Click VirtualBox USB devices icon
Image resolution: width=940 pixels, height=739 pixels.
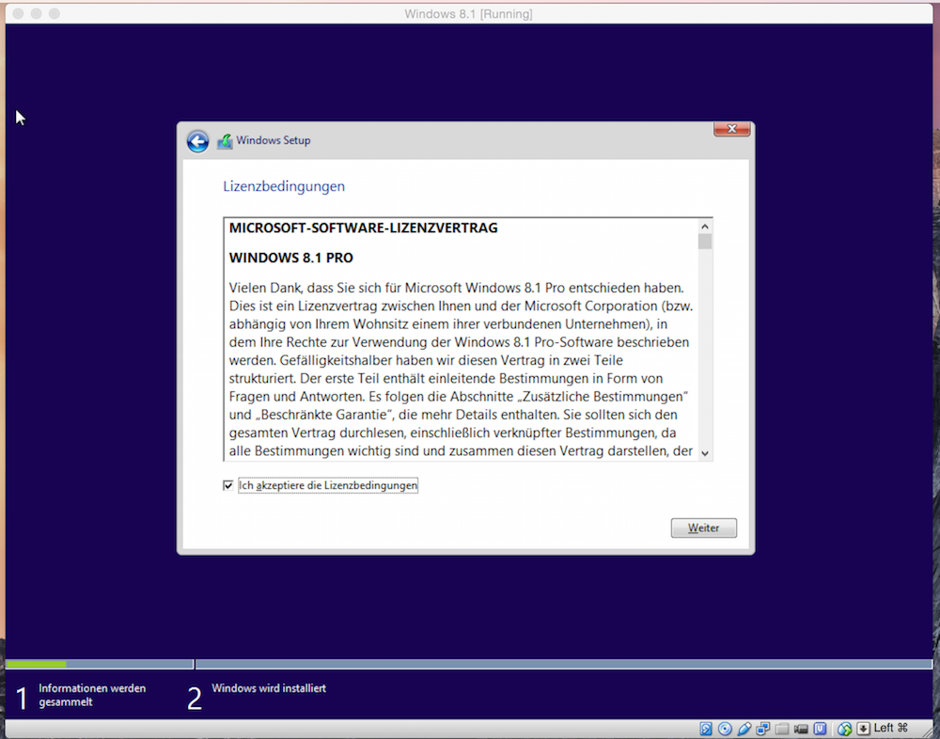(744, 729)
